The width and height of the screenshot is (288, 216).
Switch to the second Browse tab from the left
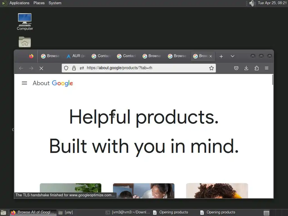click(152, 56)
